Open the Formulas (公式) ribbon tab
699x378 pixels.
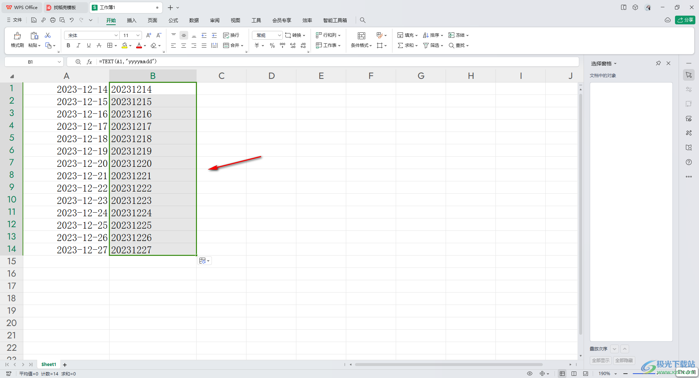click(x=173, y=20)
